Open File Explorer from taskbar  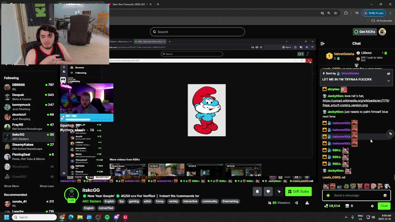click(80, 217)
